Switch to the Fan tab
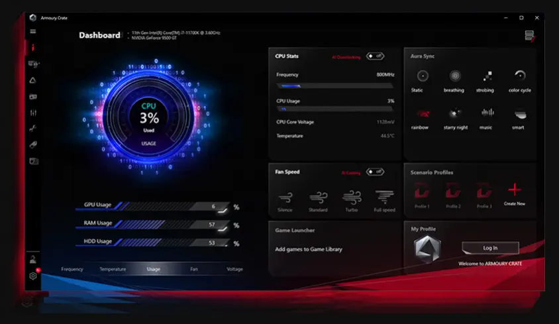Screen dimensions: 559x324 pyautogui.click(x=194, y=269)
